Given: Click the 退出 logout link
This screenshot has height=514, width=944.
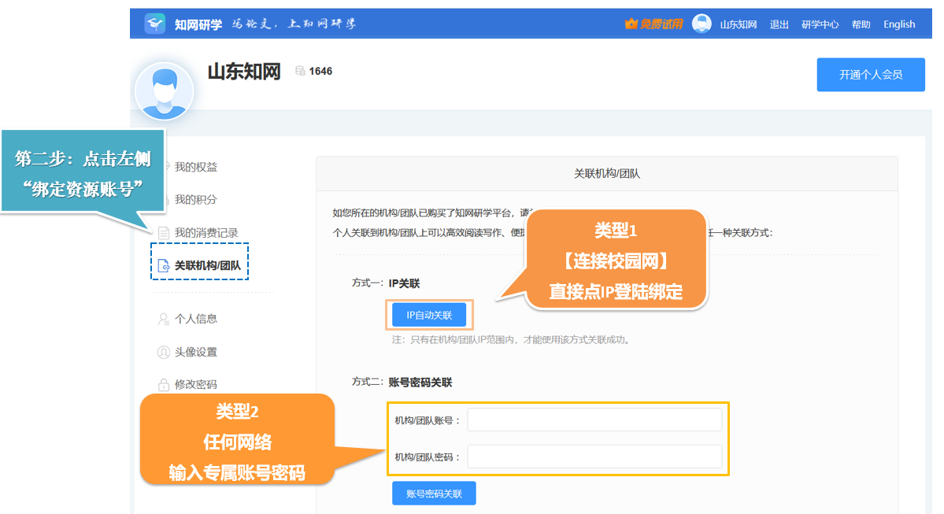Looking at the screenshot, I should pyautogui.click(x=779, y=24).
